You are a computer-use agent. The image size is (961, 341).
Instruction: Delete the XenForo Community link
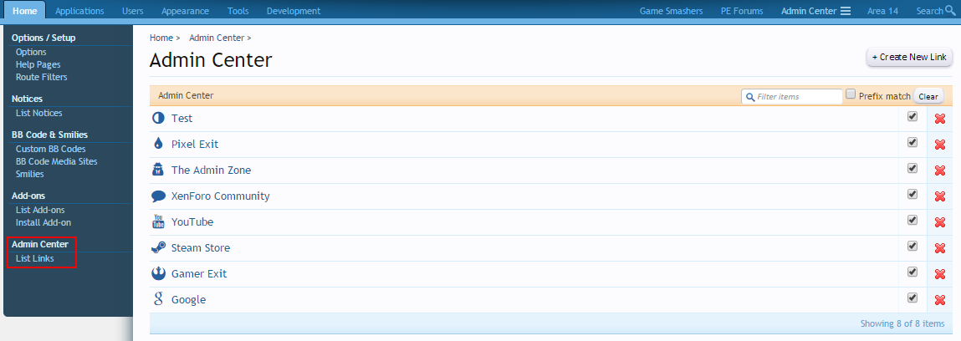click(939, 196)
